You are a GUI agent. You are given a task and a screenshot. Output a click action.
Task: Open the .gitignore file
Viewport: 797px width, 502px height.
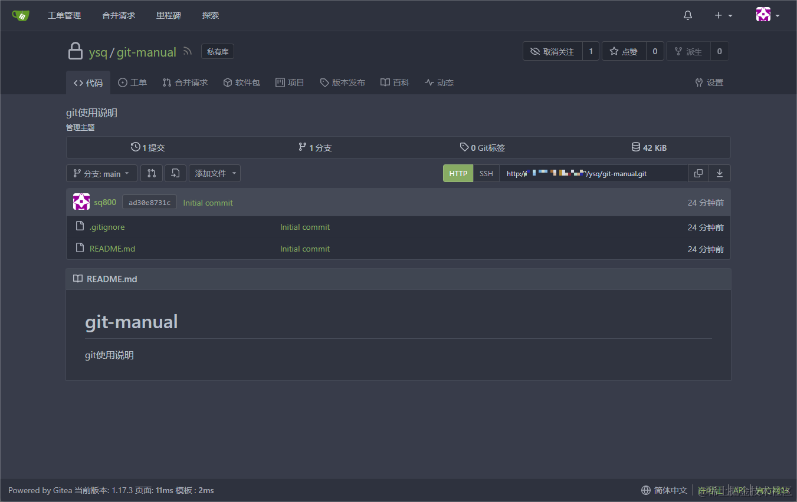coord(107,227)
